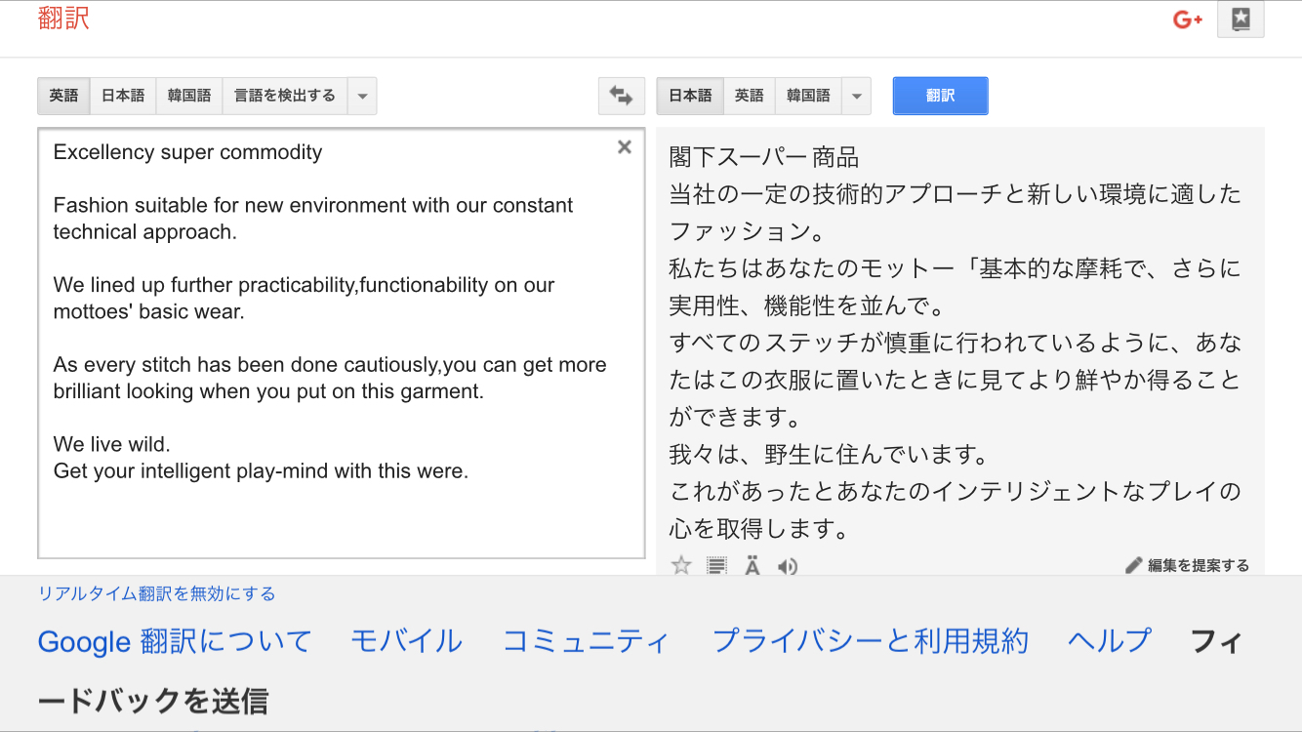
Task: Select 韓国語 as source language
Action: (x=189, y=96)
